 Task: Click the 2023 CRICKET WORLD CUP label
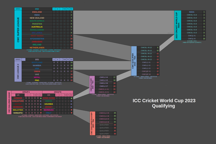(x=178, y=25)
